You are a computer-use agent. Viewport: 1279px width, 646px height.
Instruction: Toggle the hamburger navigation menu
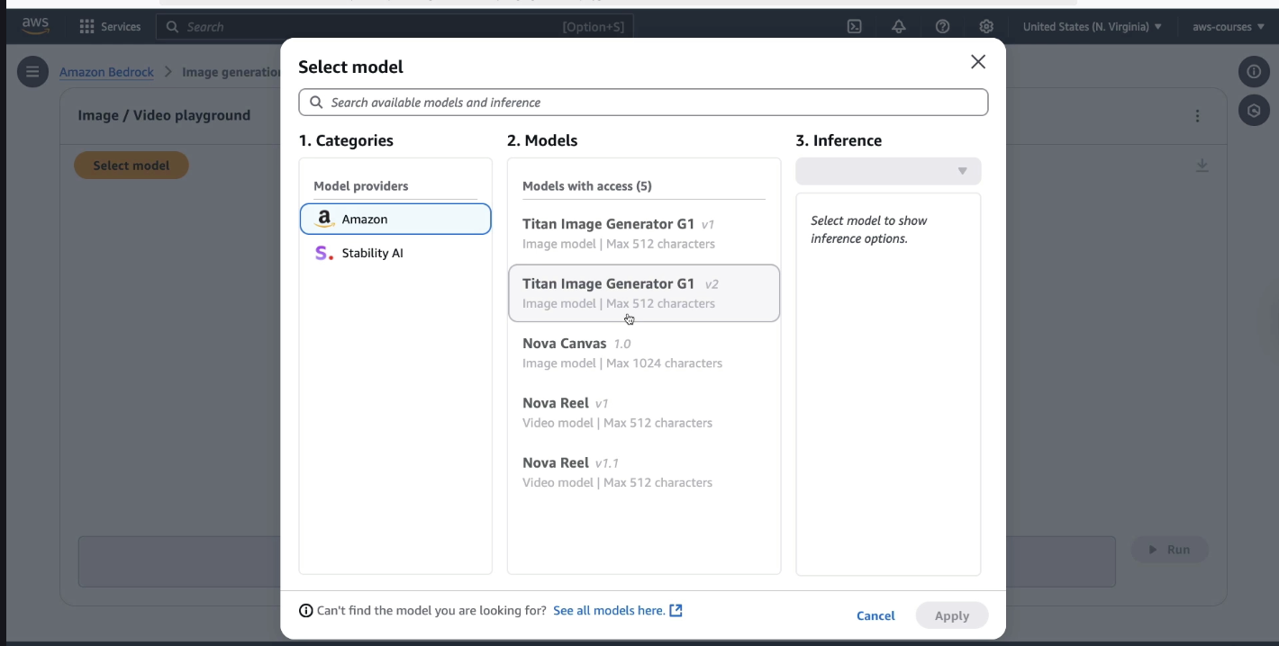coord(32,72)
